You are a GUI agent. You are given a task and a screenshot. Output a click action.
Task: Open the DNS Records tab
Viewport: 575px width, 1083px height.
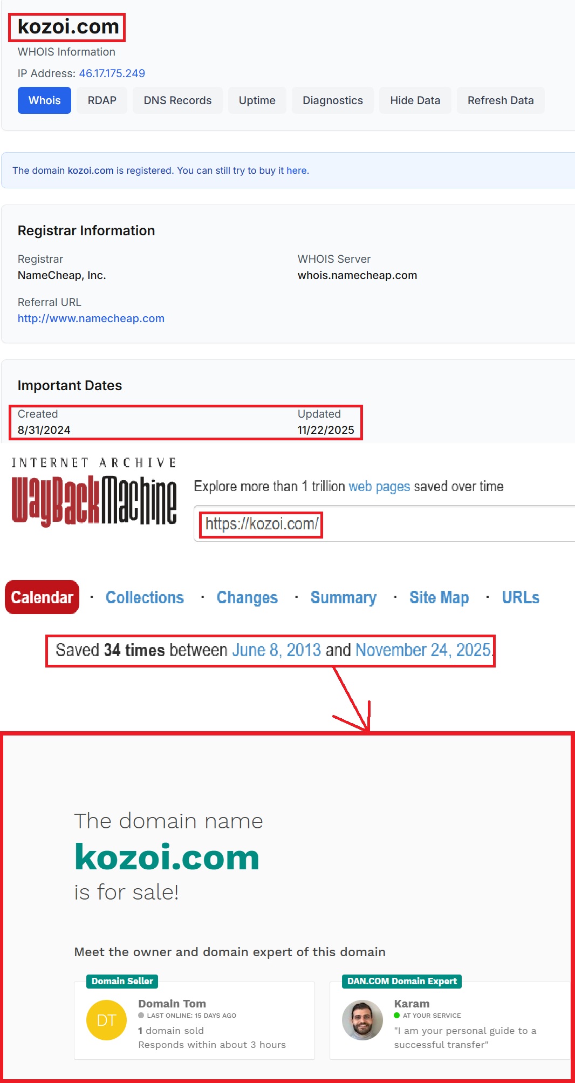coord(177,100)
